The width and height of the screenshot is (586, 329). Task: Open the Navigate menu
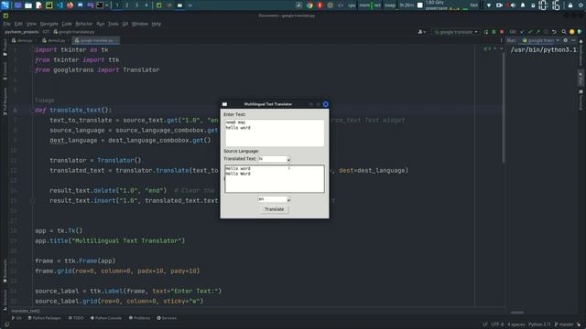(x=49, y=24)
